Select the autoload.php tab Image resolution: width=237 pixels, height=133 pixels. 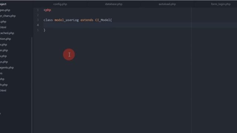point(167,4)
